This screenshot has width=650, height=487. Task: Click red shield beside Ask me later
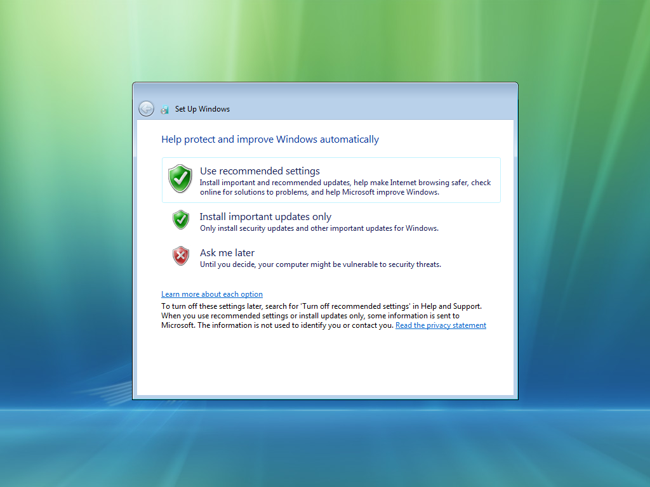(181, 256)
